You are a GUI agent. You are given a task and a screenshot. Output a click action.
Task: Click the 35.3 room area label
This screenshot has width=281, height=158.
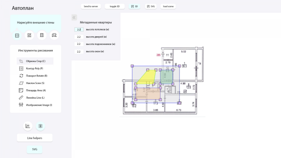pos(184,66)
